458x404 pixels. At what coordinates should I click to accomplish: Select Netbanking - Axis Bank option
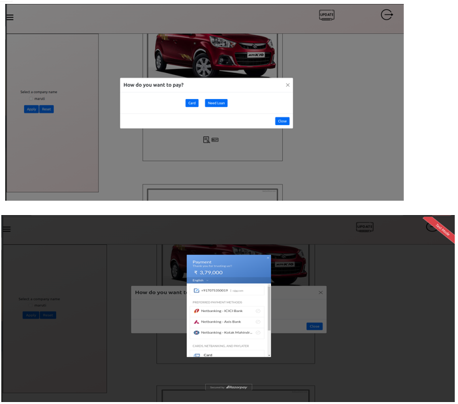[x=227, y=322]
